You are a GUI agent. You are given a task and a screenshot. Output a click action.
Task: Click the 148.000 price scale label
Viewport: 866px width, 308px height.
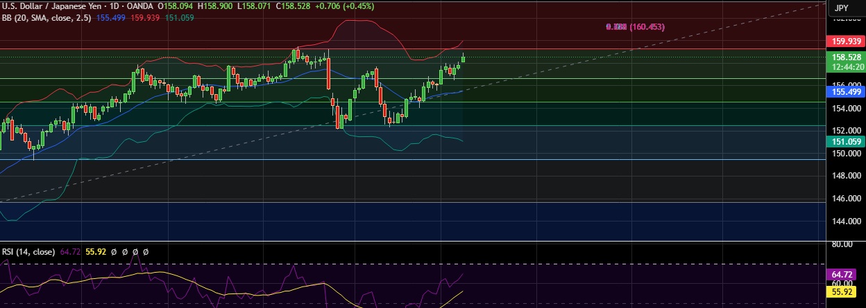pyautogui.click(x=846, y=176)
